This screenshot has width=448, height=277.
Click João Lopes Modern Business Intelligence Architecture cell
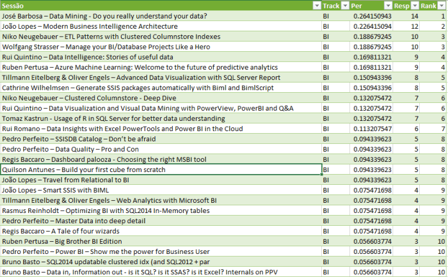[160, 26]
